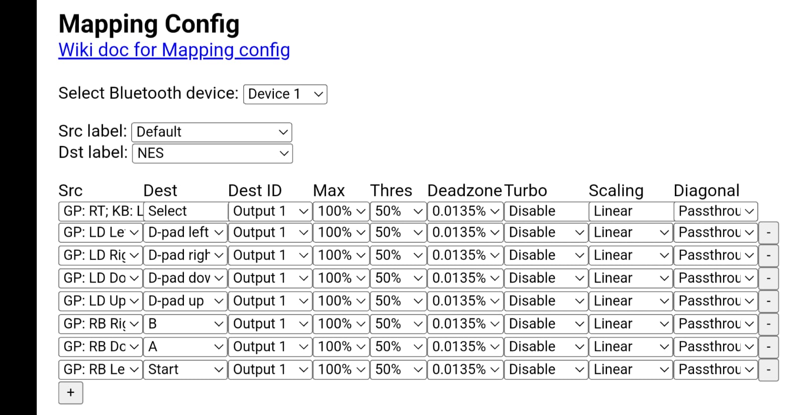
Task: Open the Wiki doc for Mapping config
Action: 174,50
